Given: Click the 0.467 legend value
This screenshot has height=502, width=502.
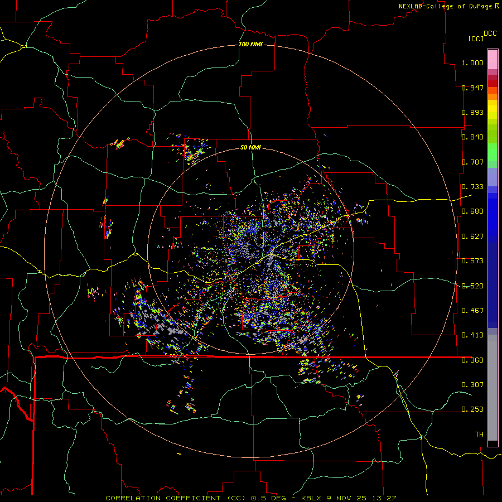Looking at the screenshot, I should point(472,311).
